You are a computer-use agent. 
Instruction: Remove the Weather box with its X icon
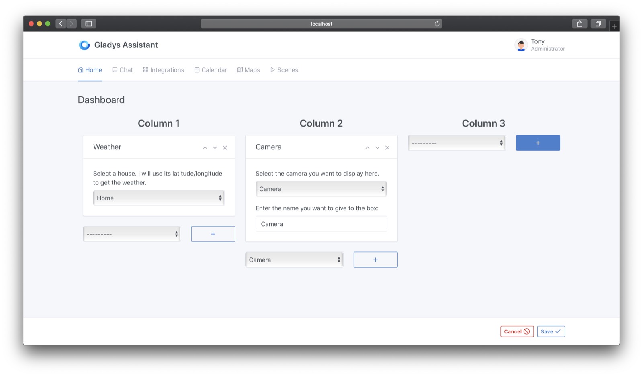(x=225, y=147)
